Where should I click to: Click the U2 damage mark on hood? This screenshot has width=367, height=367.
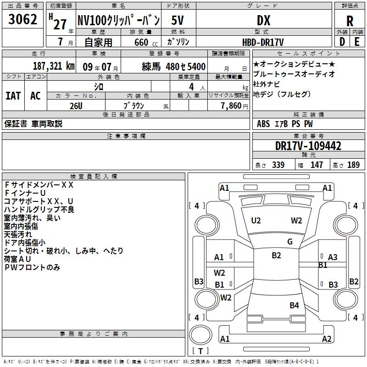[256, 221]
